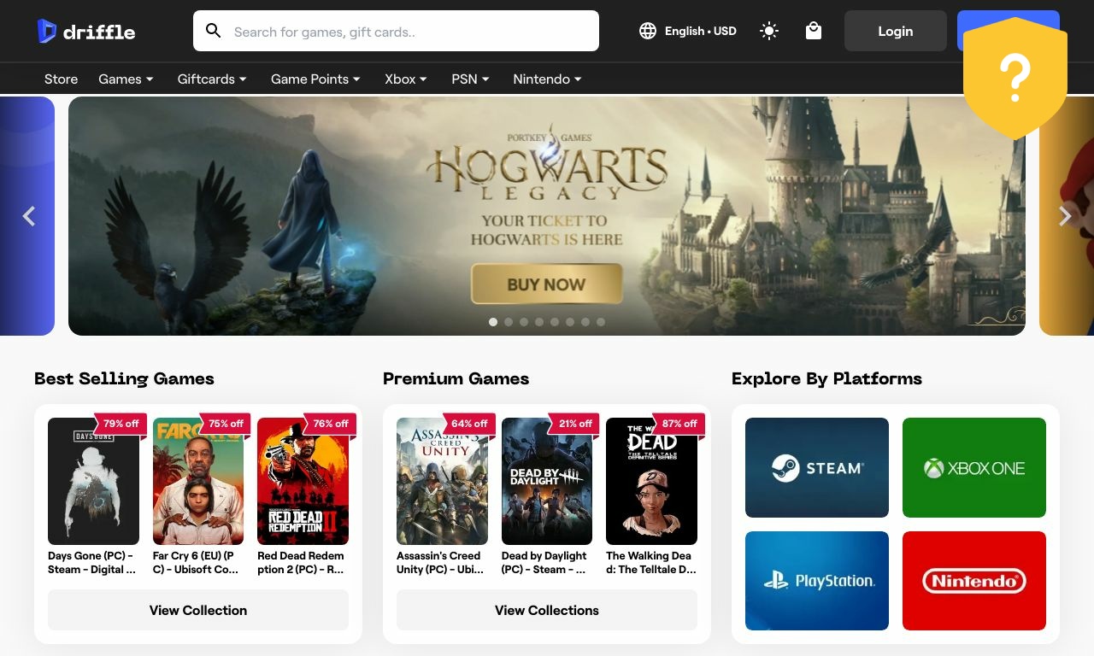Image resolution: width=1094 pixels, height=656 pixels.
Task: Select the second carousel dot
Action: (x=509, y=322)
